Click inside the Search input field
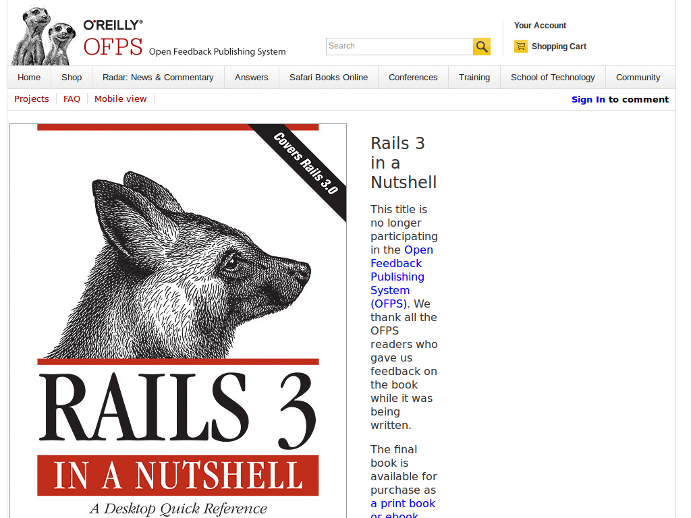Image resolution: width=691 pixels, height=518 pixels. pos(398,46)
